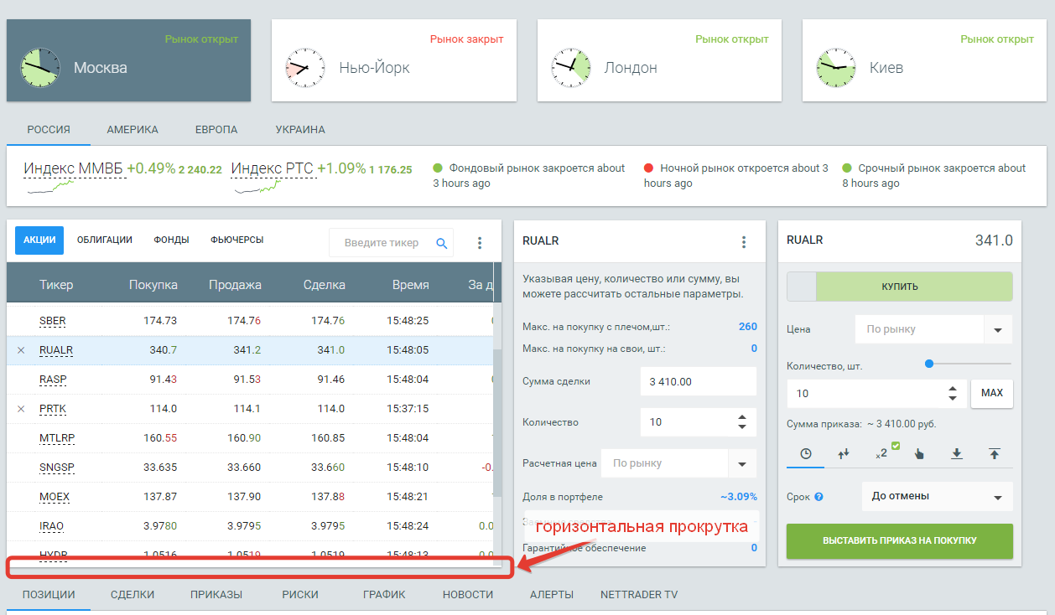The width and height of the screenshot is (1055, 615).
Task: Open the АЛЕРТЫ bottom tab
Action: point(552,595)
